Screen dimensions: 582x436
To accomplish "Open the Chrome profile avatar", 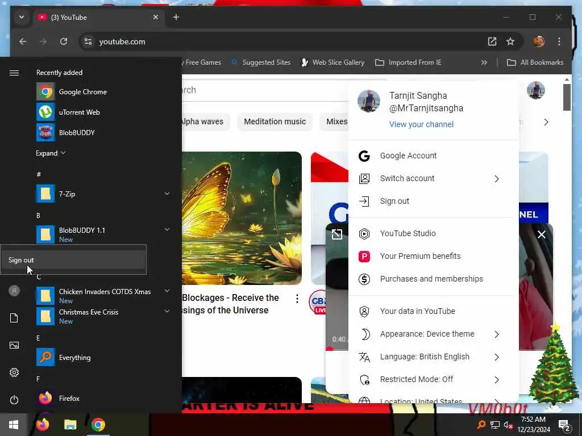I will 539,41.
